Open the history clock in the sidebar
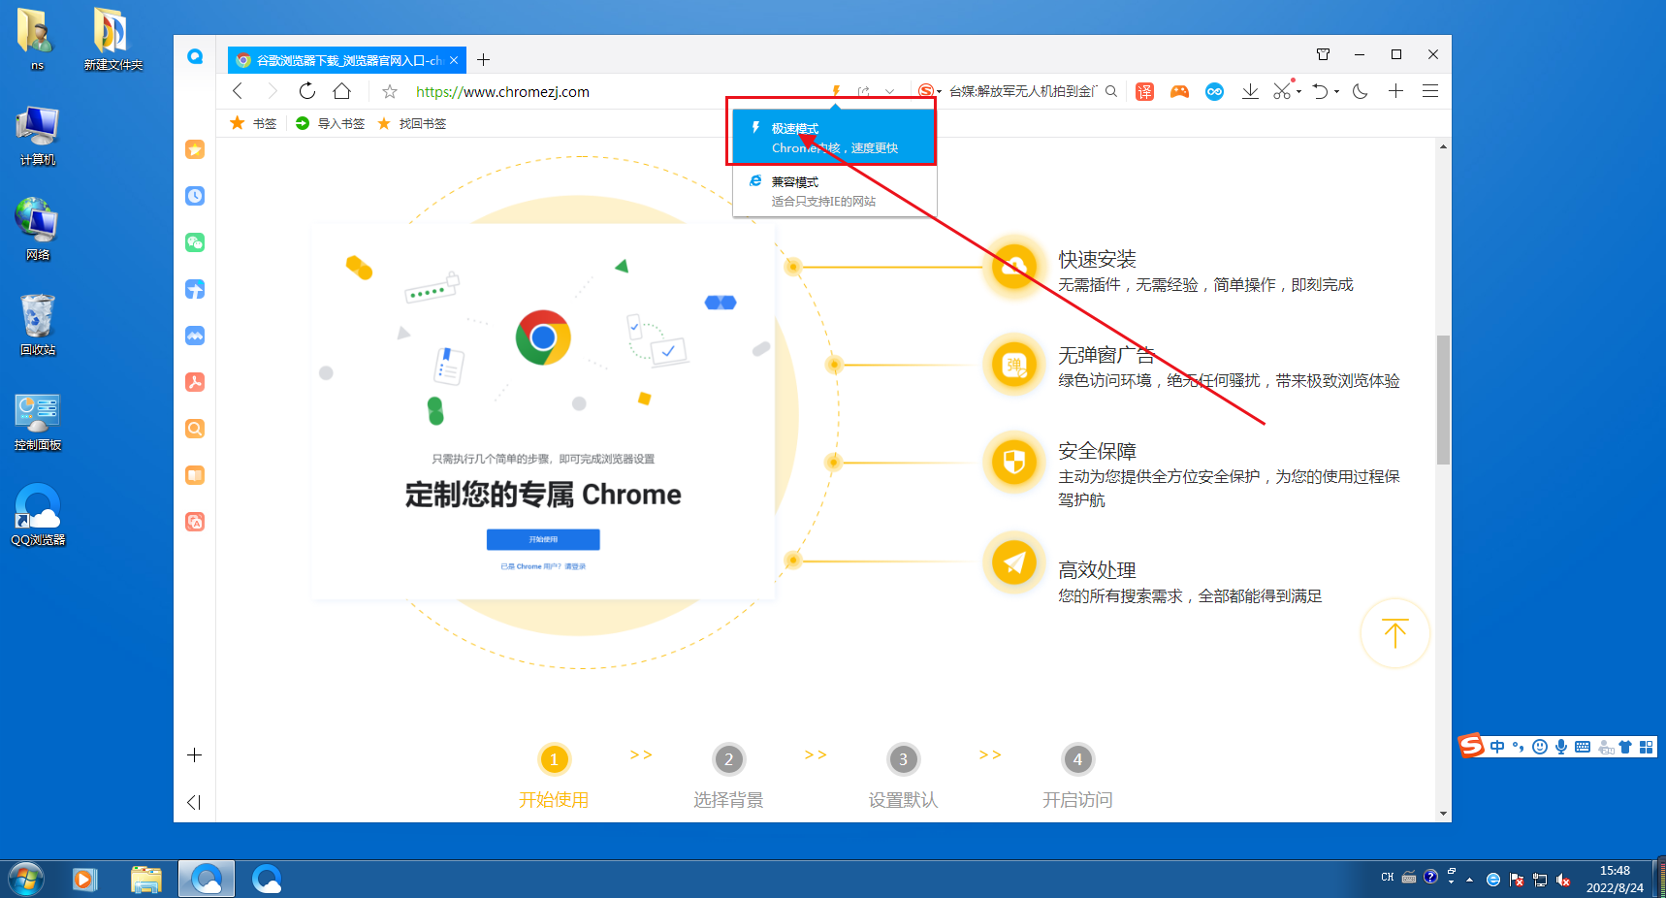The width and height of the screenshot is (1666, 898). coord(195,196)
